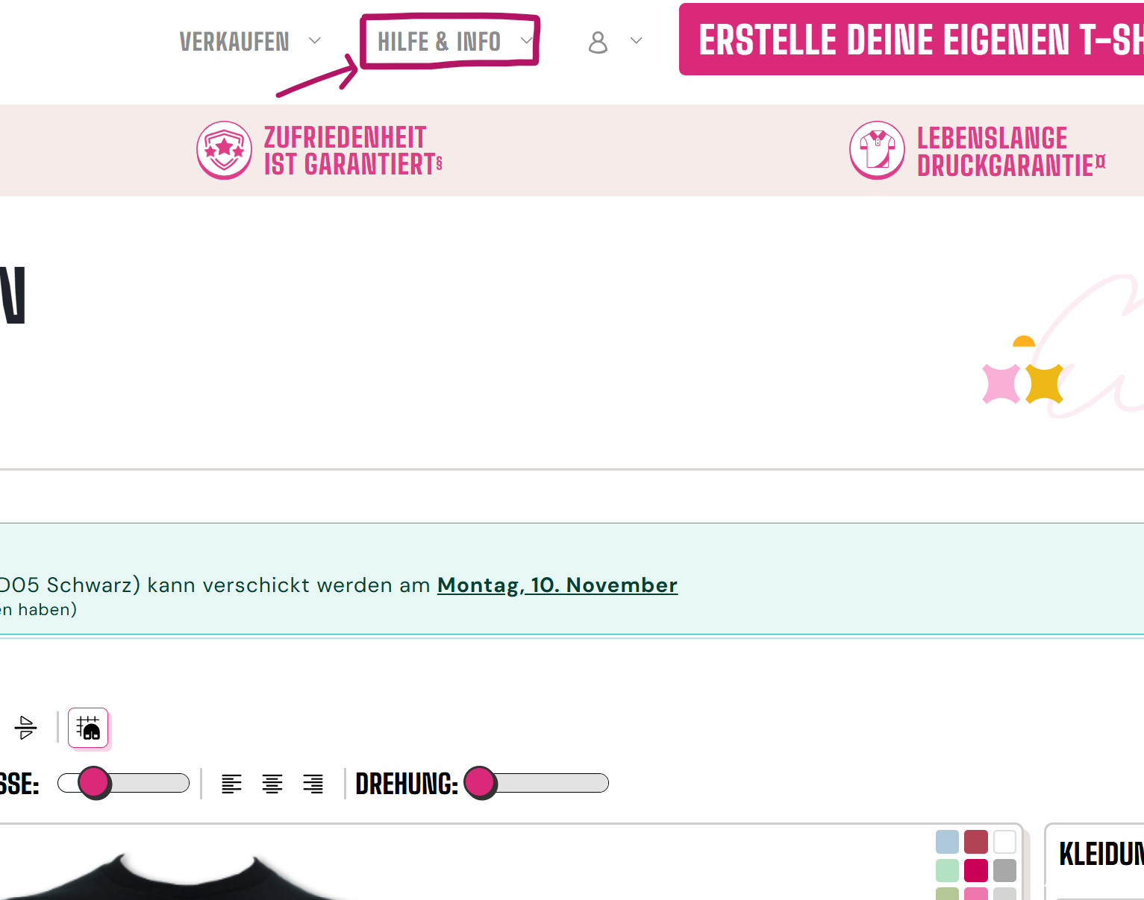Expand the account menu chevron
Viewport: 1144px width, 900px height.
coord(637,41)
